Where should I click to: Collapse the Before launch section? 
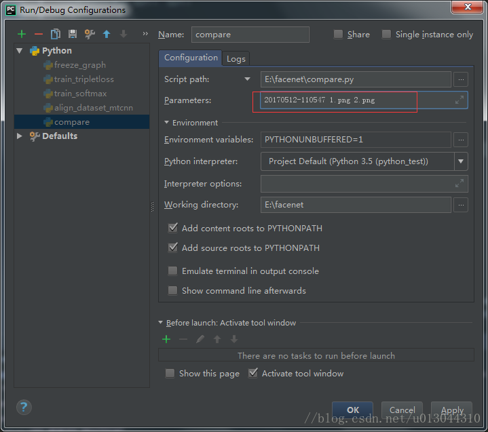(161, 323)
